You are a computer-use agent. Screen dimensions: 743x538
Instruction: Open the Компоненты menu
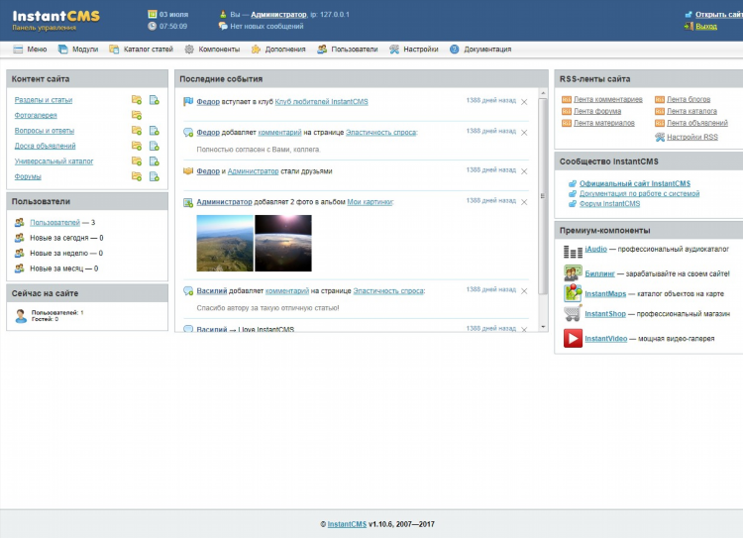(212, 50)
